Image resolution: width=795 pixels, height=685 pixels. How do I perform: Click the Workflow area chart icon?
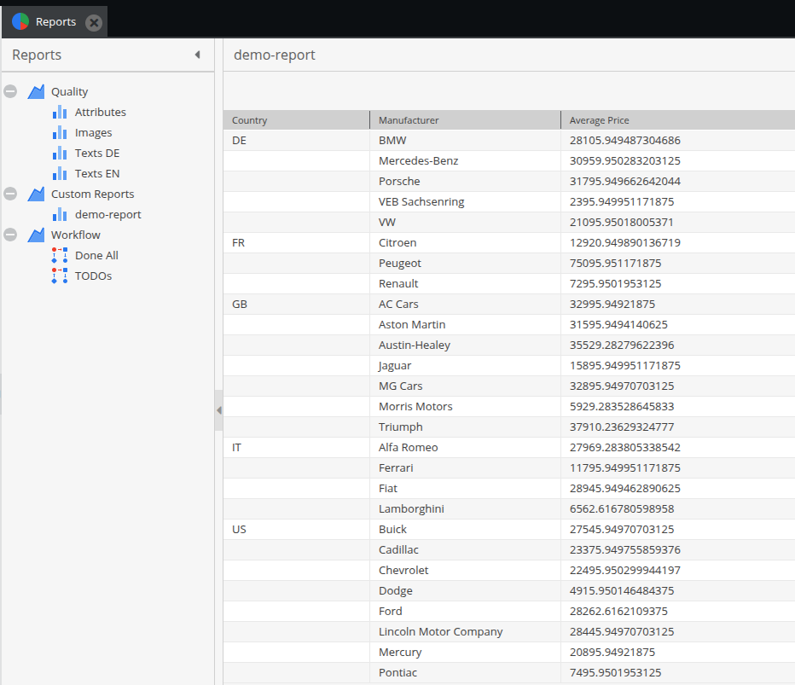(x=36, y=235)
